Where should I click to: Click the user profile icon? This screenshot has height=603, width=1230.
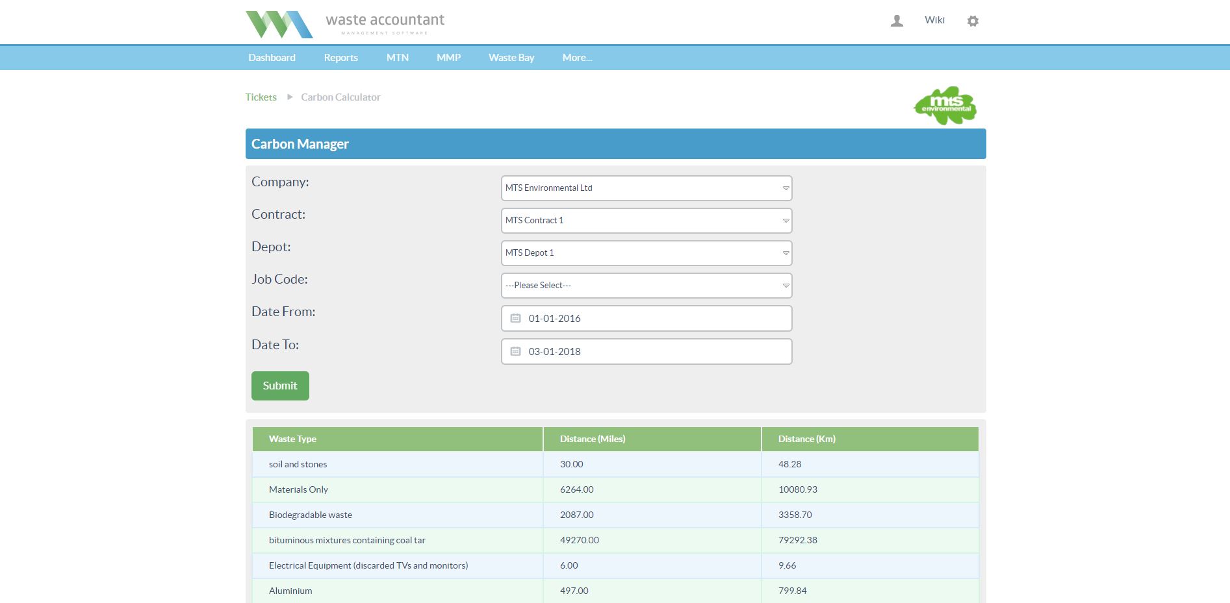click(x=897, y=21)
